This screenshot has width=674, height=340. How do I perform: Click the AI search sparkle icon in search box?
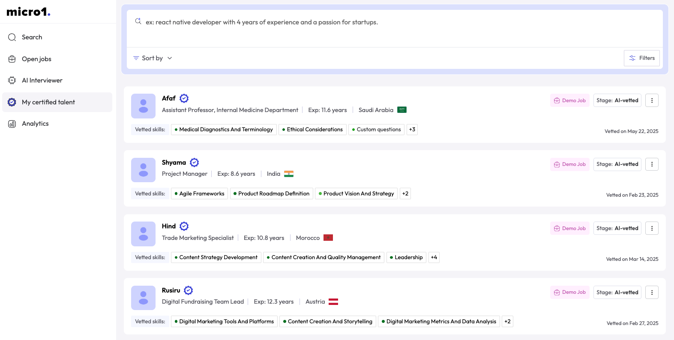click(x=138, y=21)
